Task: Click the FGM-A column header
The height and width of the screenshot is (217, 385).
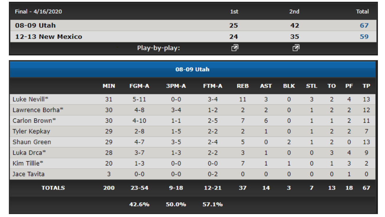Action: click(x=139, y=86)
